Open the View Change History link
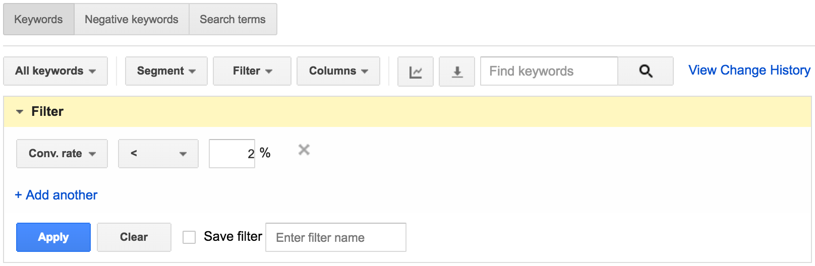Image resolution: width=815 pixels, height=266 pixels. (749, 70)
